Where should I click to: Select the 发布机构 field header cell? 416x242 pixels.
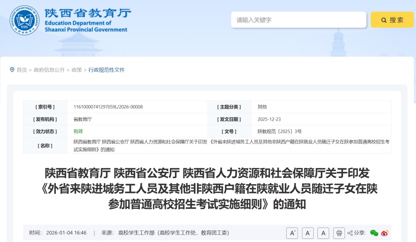click(x=45, y=119)
